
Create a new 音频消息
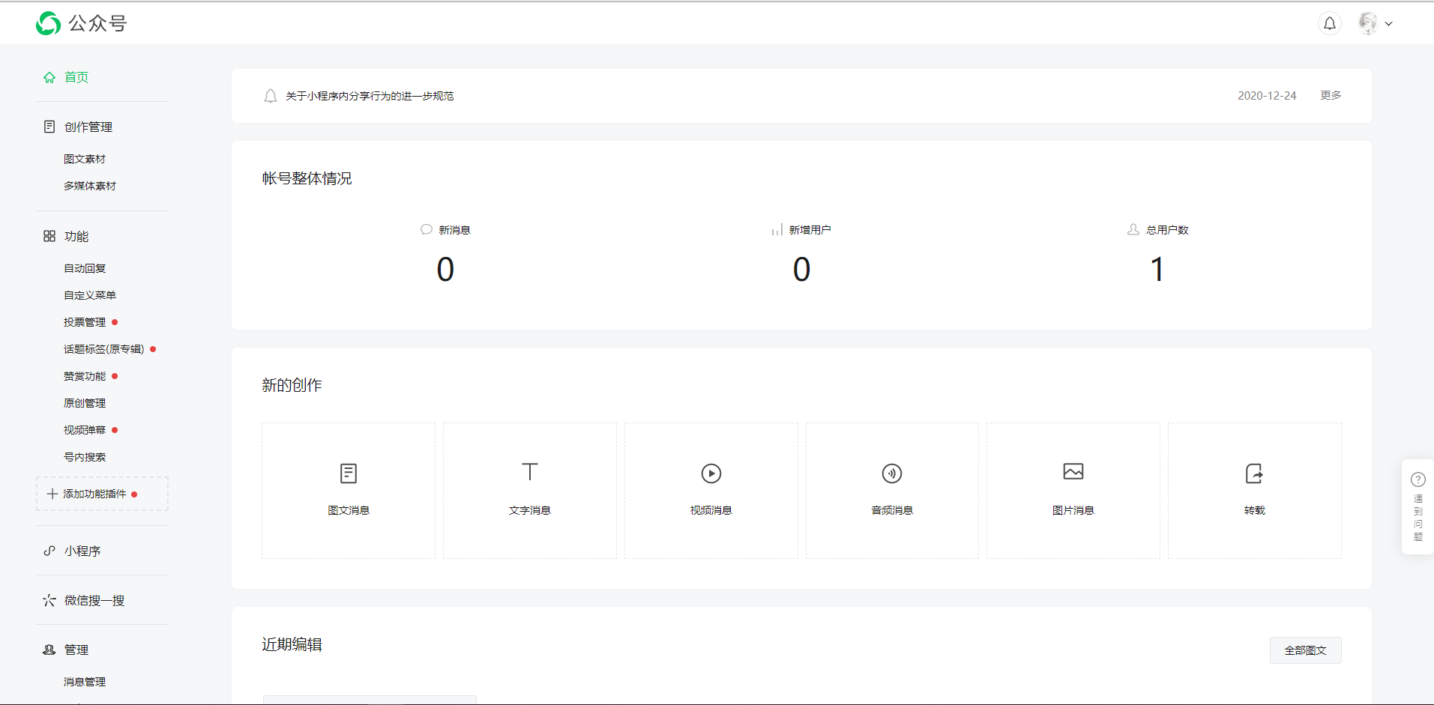coord(892,491)
